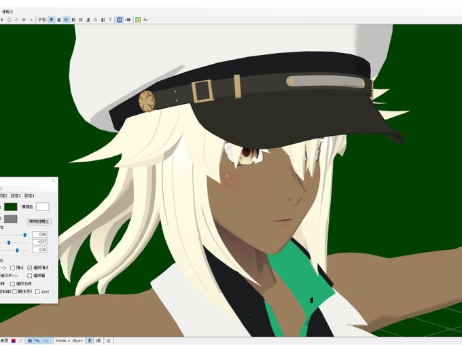Screen dimensions: 462x345
Task: Switch to the 設定3 tab
Action: click(16, 196)
